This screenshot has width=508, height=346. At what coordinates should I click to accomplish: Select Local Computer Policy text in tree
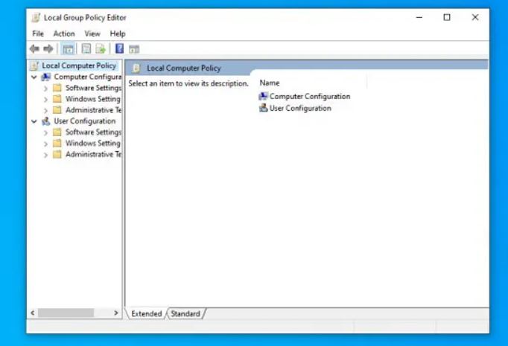coord(79,65)
